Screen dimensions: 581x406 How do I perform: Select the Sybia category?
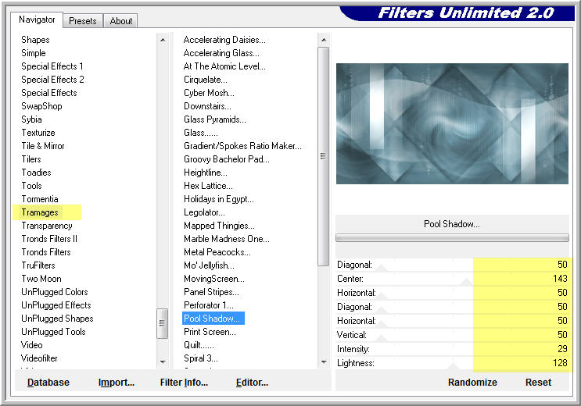point(31,119)
